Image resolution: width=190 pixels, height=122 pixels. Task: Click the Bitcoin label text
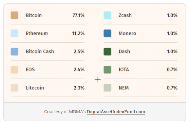pyautogui.click(x=34, y=15)
